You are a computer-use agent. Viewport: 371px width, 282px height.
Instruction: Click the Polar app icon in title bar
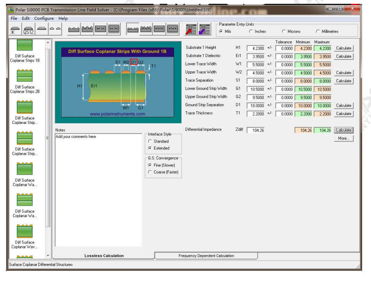tap(11, 10)
